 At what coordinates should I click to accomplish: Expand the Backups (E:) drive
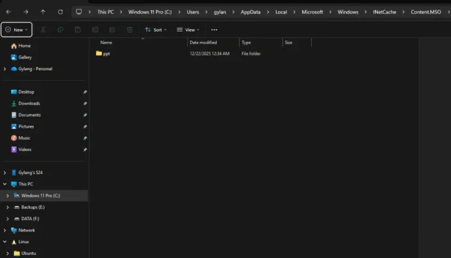pyautogui.click(x=8, y=207)
